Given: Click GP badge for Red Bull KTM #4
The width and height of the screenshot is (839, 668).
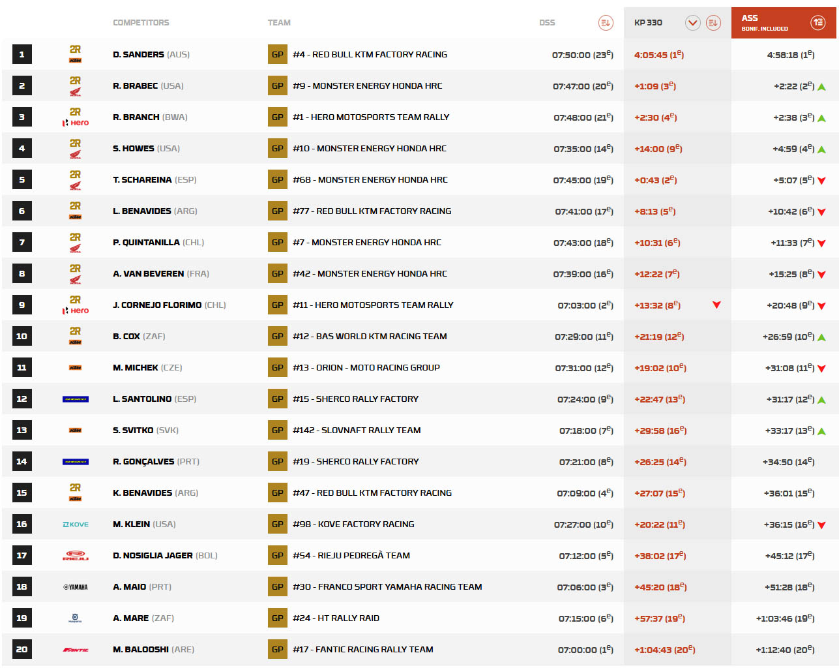Looking at the screenshot, I should 277,55.
